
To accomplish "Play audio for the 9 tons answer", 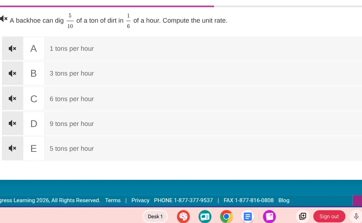I will (x=12, y=124).
